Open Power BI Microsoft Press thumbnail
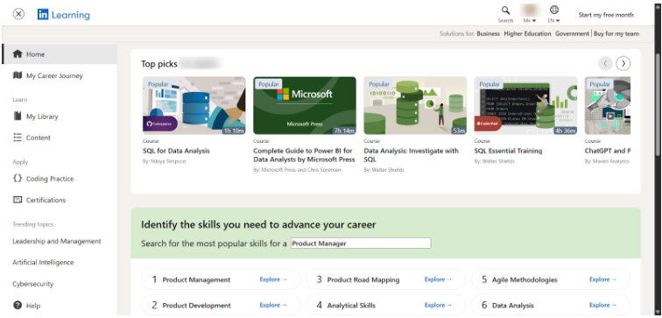The image size is (662, 318). point(305,106)
